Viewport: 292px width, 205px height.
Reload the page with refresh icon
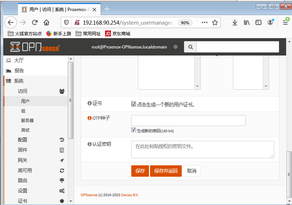35,22
